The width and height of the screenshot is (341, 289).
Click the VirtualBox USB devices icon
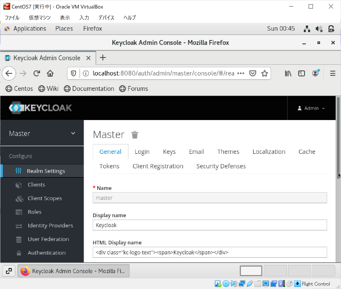pos(250,284)
